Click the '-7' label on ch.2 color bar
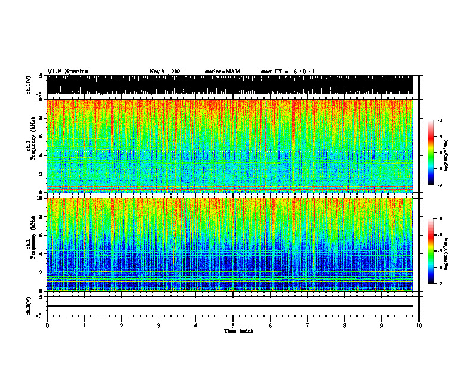The width and height of the screenshot is (472, 365). (439, 283)
